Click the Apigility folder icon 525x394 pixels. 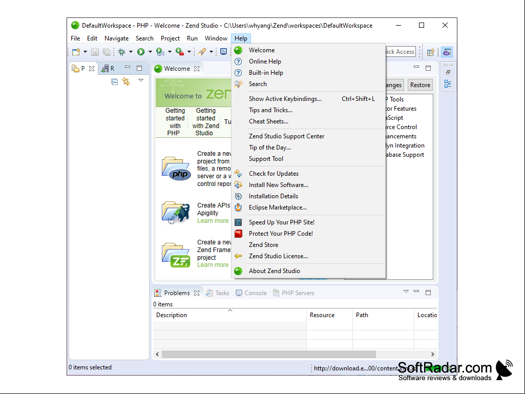176,213
